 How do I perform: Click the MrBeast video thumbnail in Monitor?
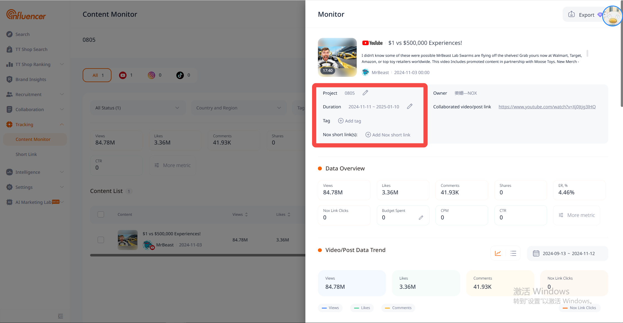(x=337, y=57)
